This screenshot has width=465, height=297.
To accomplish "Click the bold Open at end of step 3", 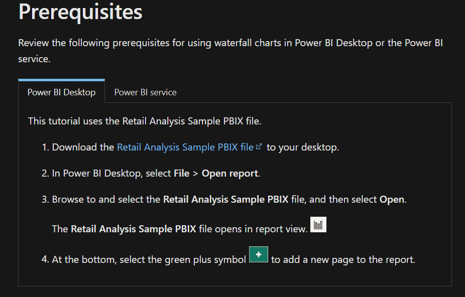I will (x=392, y=199).
